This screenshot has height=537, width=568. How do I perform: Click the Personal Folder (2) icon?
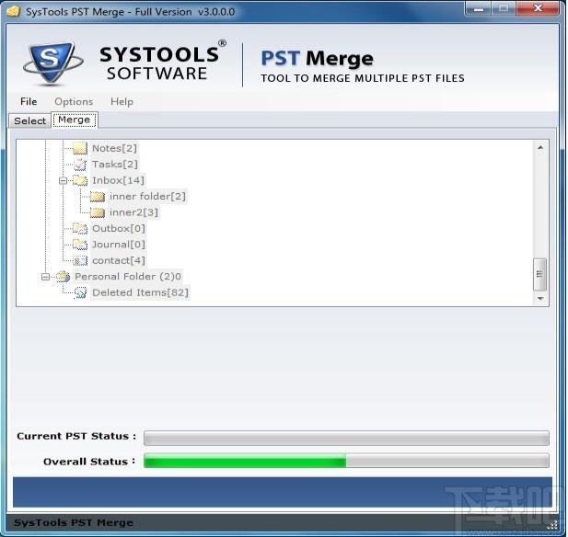tap(63, 277)
